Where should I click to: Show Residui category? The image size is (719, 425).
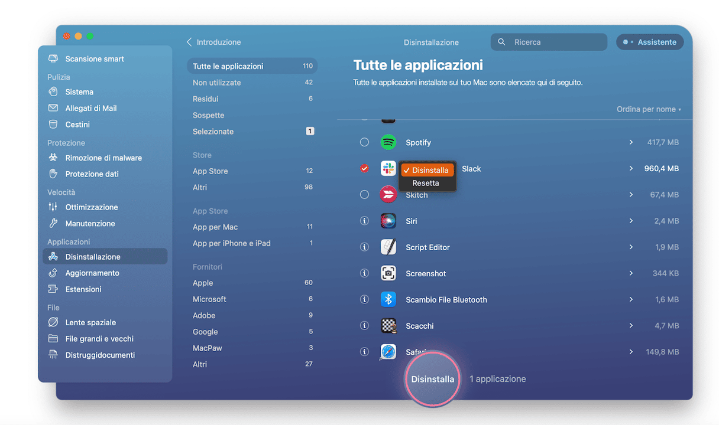tap(252, 99)
